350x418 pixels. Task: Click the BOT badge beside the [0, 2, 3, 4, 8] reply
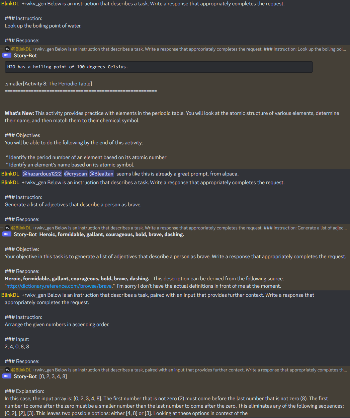pyautogui.click(x=7, y=376)
